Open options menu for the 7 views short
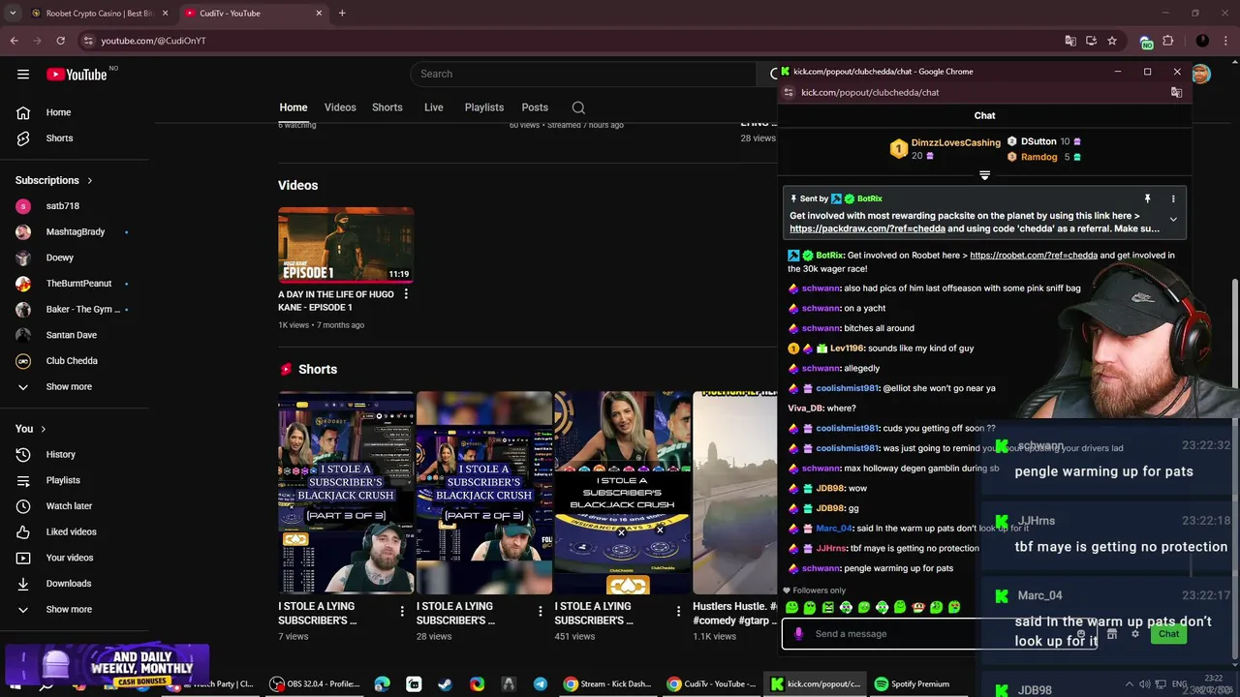 [402, 611]
